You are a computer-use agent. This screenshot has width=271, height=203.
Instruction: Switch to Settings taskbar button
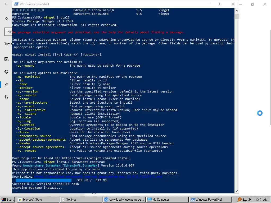pos(81,200)
